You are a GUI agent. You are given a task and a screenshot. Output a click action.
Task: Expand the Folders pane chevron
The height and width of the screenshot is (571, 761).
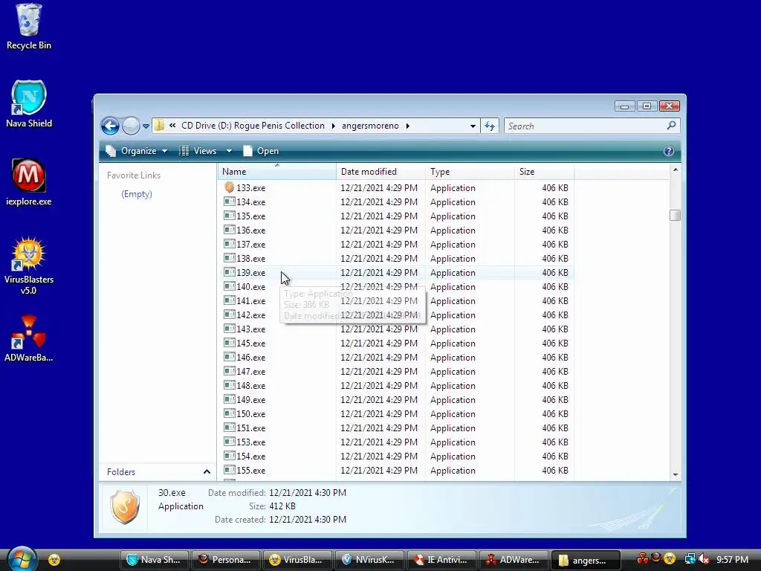[207, 472]
